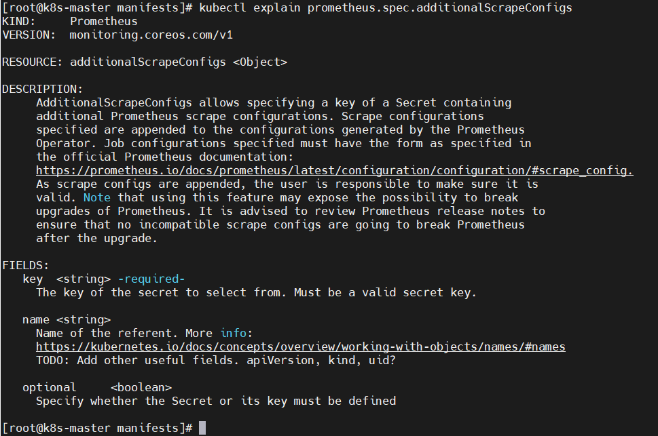Click the 'name <string>' field line

pyautogui.click(x=67, y=320)
